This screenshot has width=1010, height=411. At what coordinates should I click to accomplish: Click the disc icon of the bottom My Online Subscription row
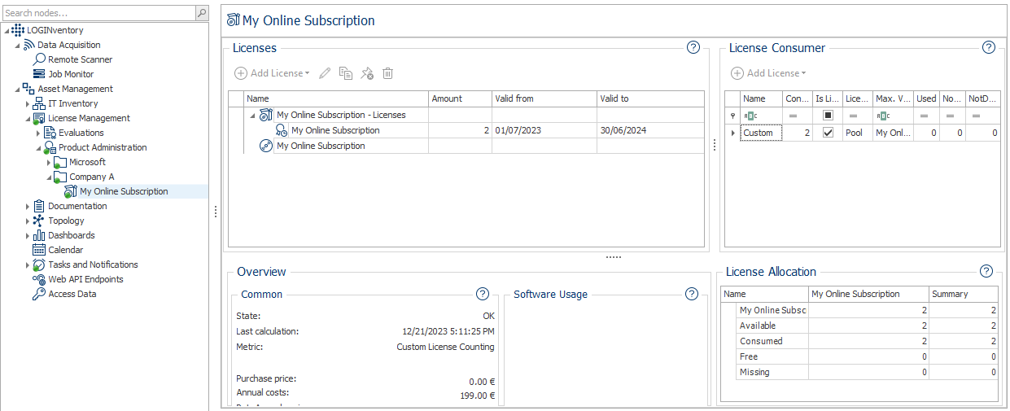coord(265,146)
